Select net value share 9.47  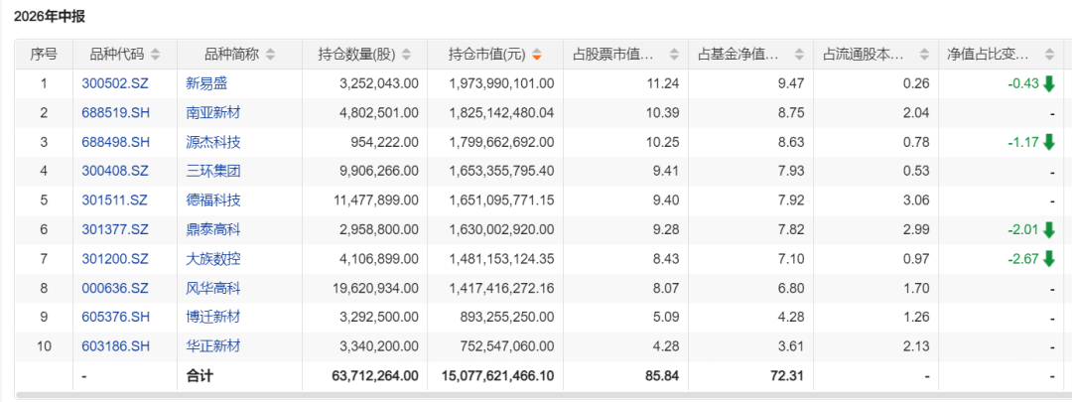(x=792, y=84)
